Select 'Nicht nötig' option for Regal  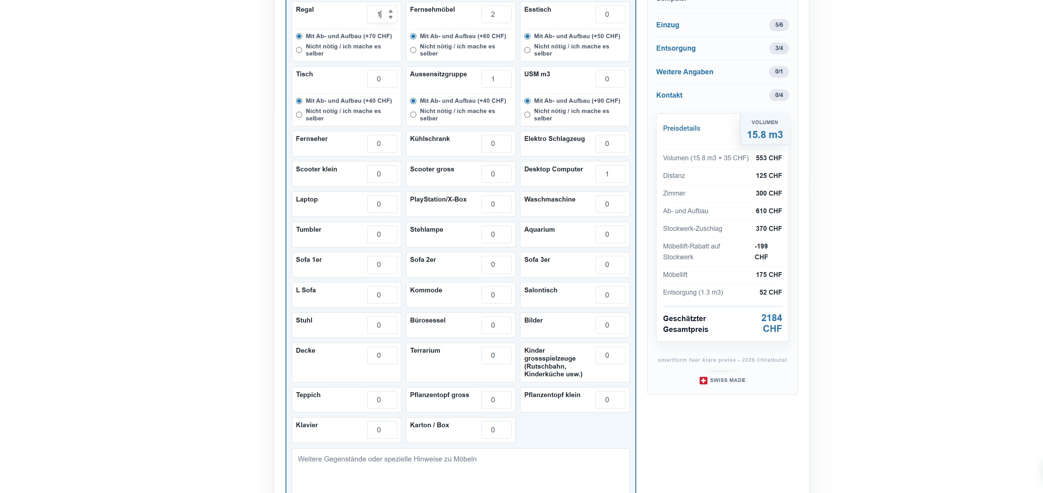pos(299,50)
